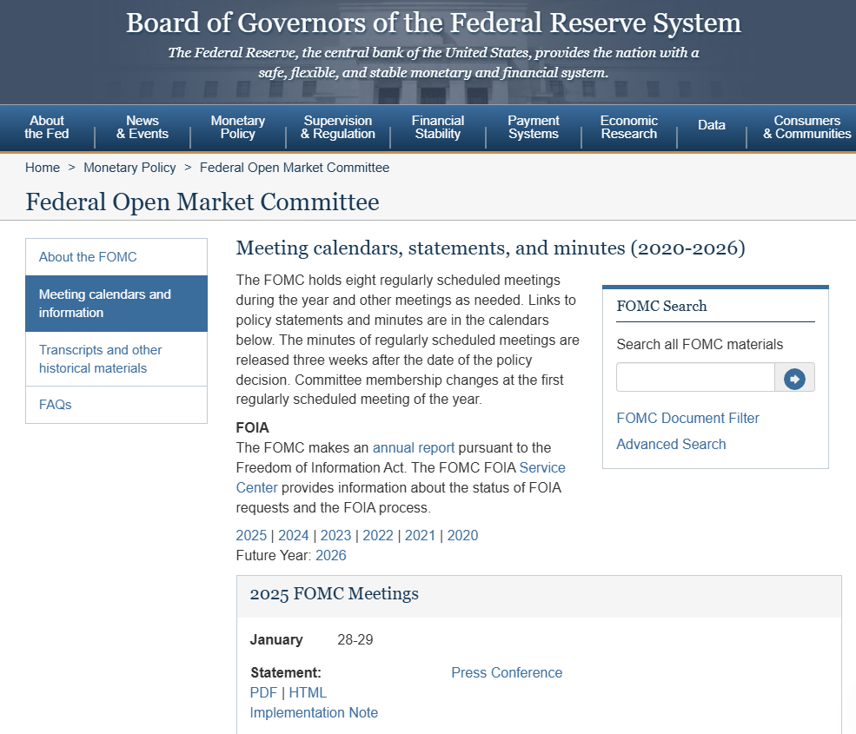This screenshot has height=734, width=856.
Task: Focus the FOMC materials search field
Action: (695, 378)
